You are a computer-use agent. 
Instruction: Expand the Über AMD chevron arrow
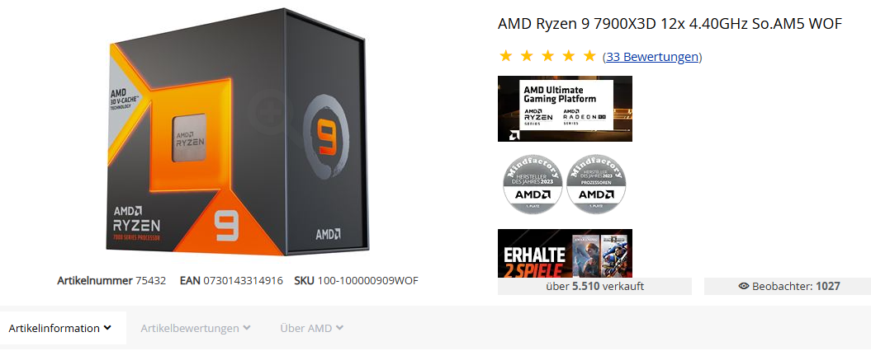pyautogui.click(x=339, y=328)
